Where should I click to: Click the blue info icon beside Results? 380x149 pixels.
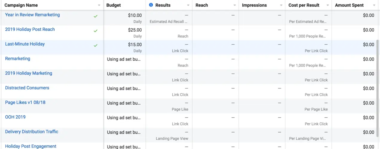[151, 5]
